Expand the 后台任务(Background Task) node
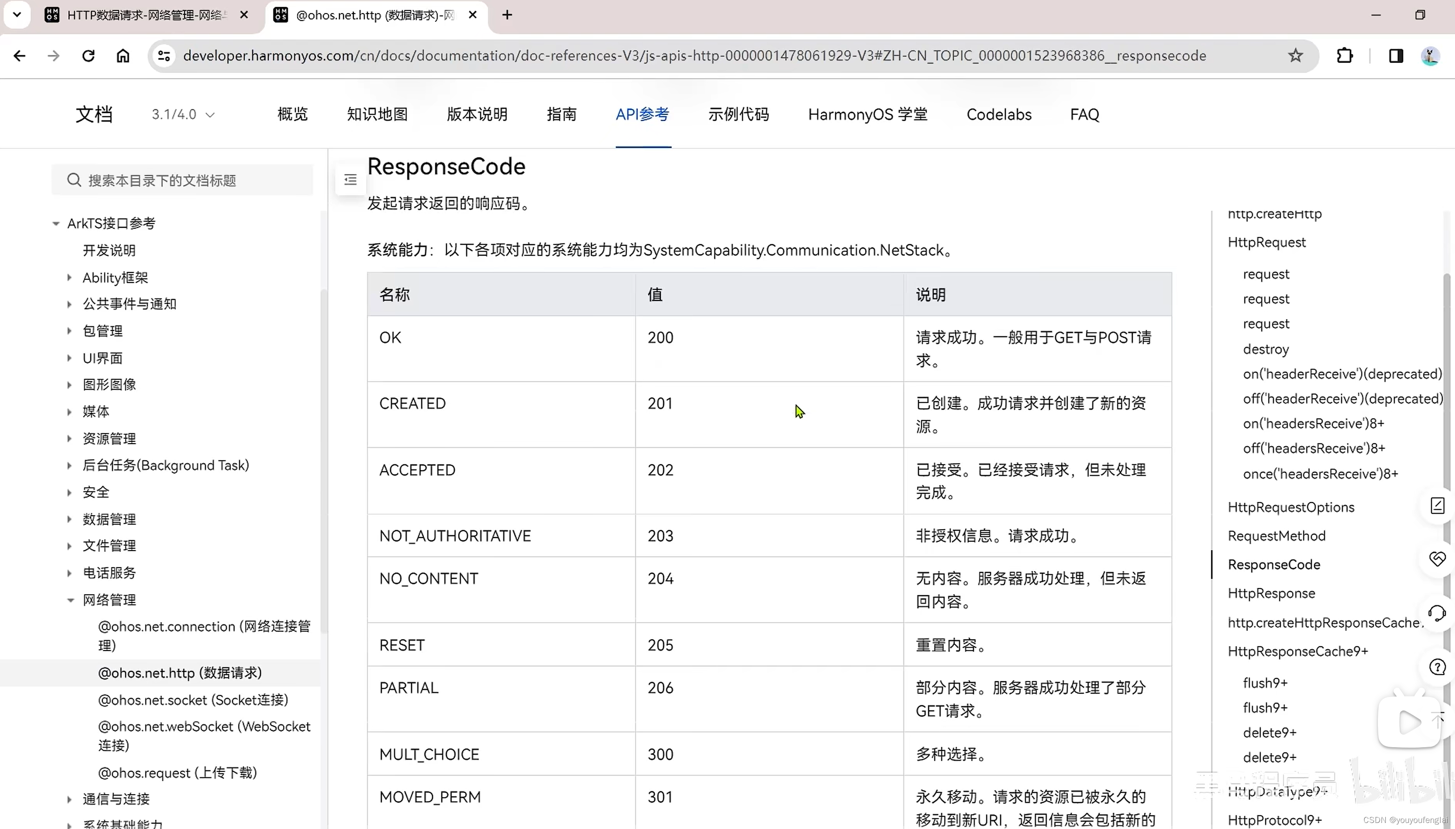1455x829 pixels. pos(69,466)
